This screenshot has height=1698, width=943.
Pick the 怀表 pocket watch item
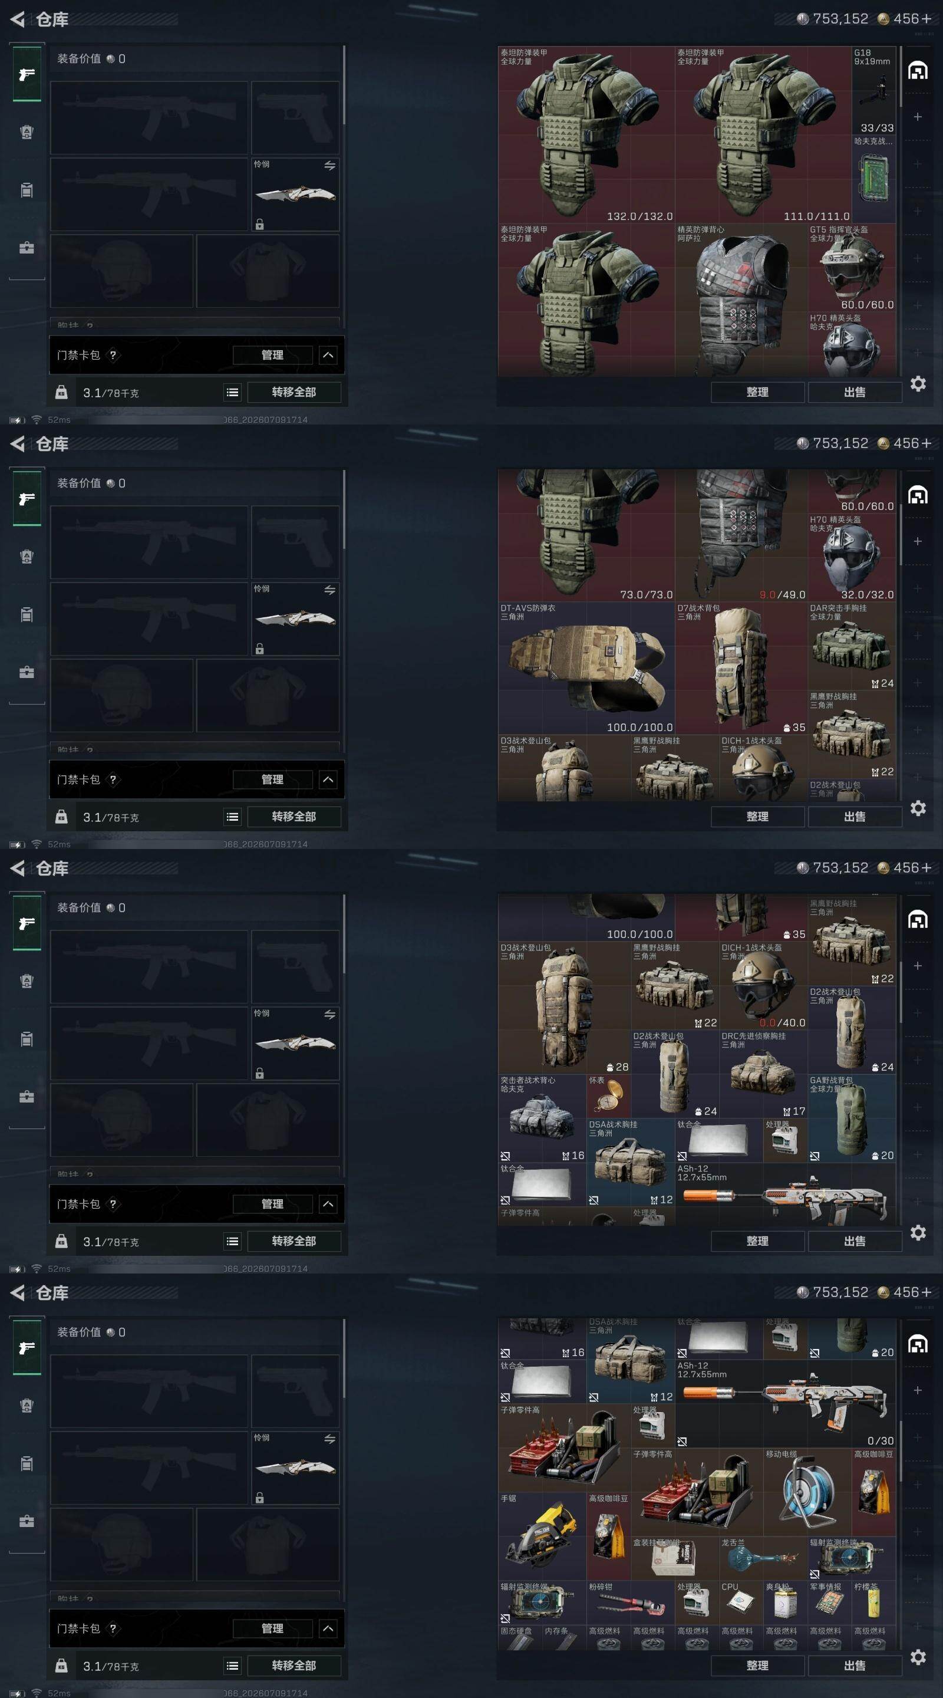click(x=608, y=1096)
